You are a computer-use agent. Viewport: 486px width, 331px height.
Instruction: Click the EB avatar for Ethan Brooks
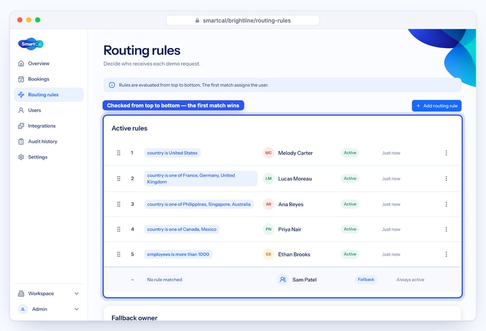[268, 254]
